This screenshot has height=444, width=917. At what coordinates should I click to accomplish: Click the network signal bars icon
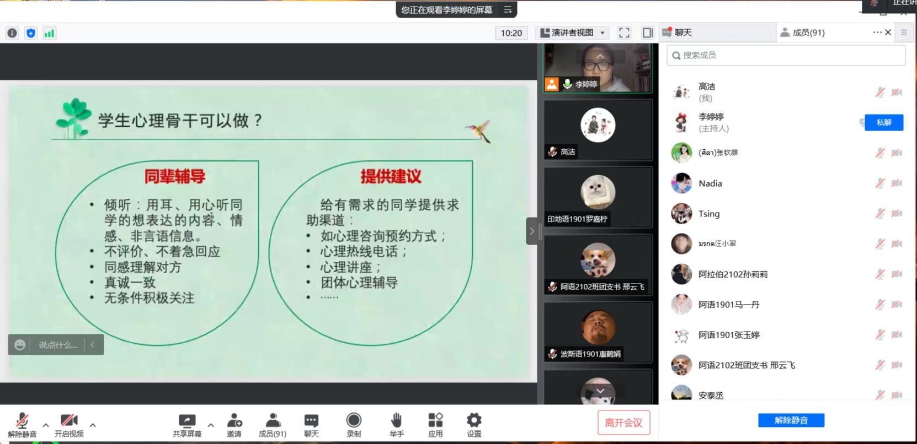[49, 33]
